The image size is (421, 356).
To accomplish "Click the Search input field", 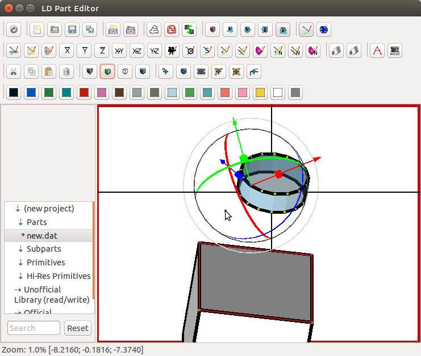I will pos(34,328).
